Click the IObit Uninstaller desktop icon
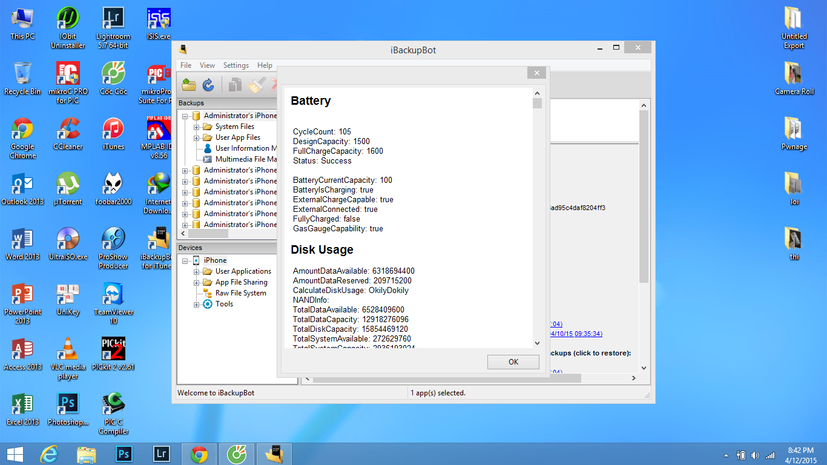Screen dimensions: 827x465 68,28
